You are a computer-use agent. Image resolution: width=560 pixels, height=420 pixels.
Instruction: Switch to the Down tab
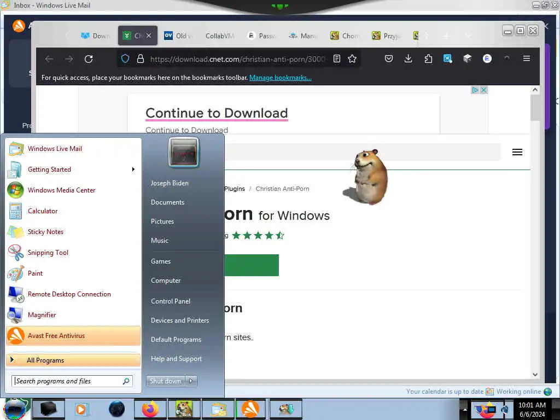(96, 36)
